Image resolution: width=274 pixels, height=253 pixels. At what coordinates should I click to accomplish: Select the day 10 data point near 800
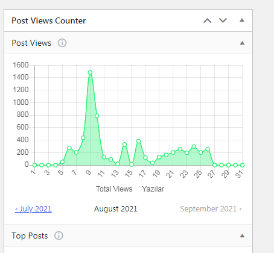tap(97, 116)
